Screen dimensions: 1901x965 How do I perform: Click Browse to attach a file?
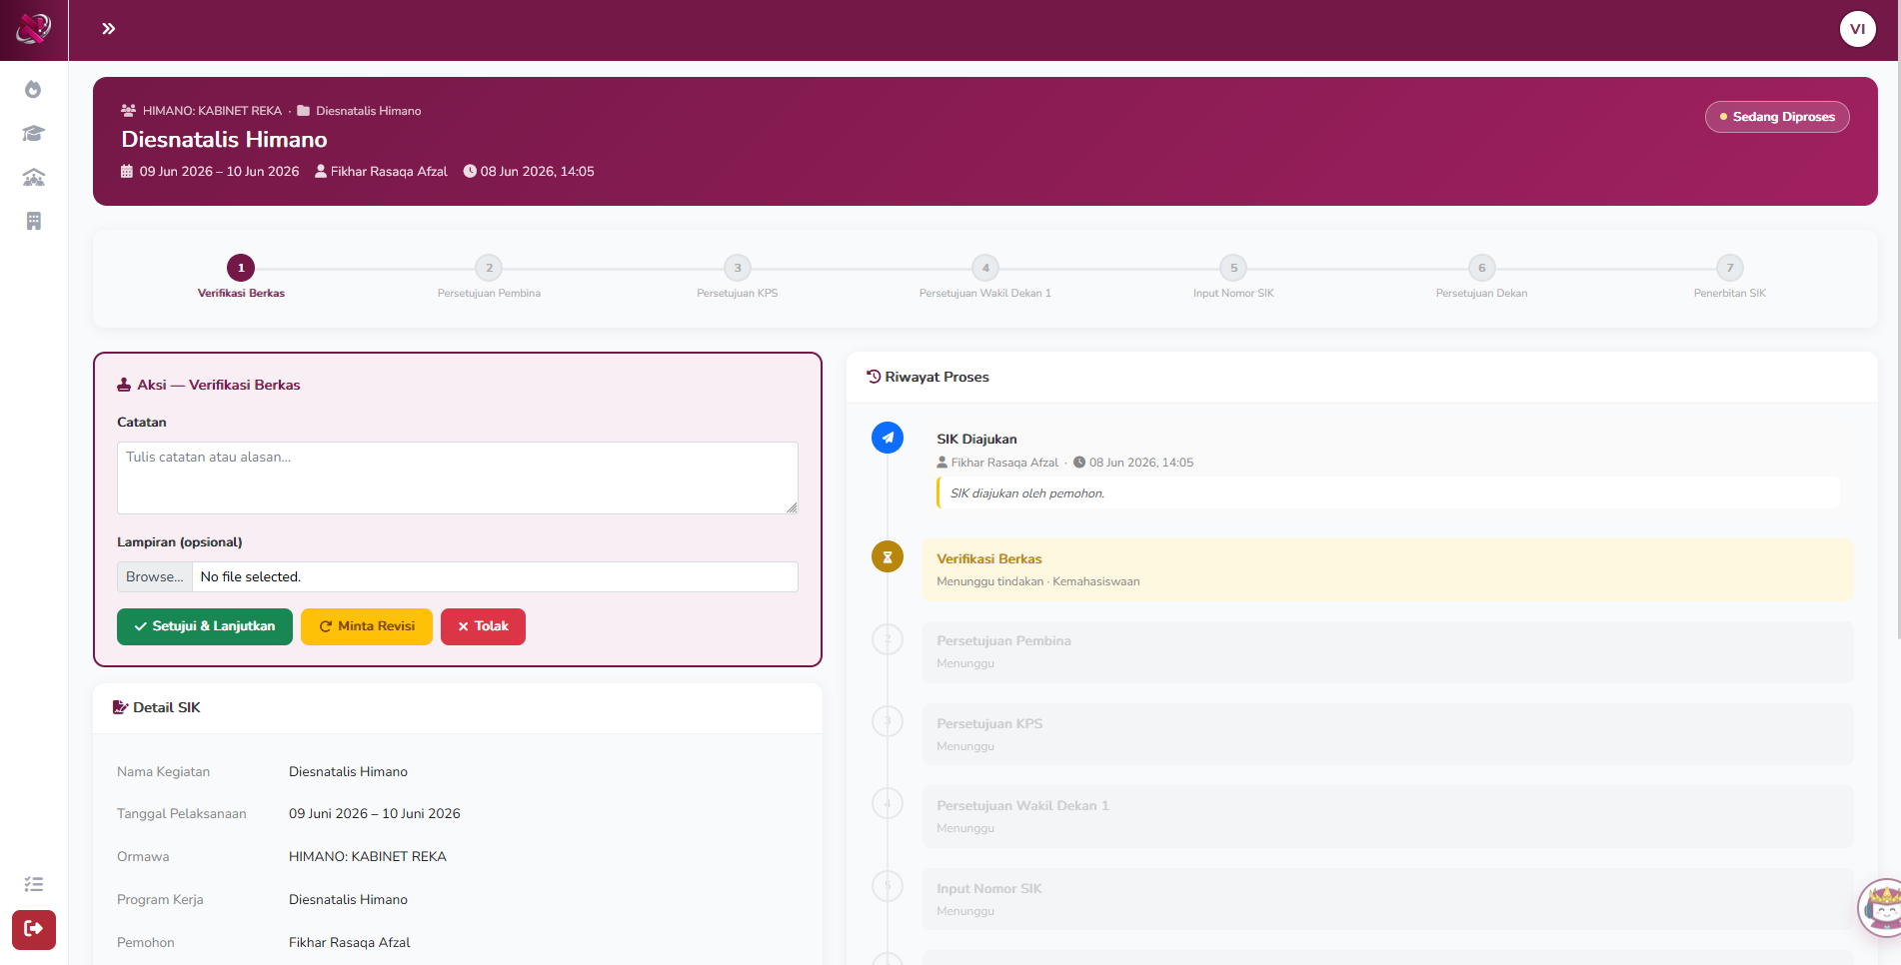coord(155,576)
